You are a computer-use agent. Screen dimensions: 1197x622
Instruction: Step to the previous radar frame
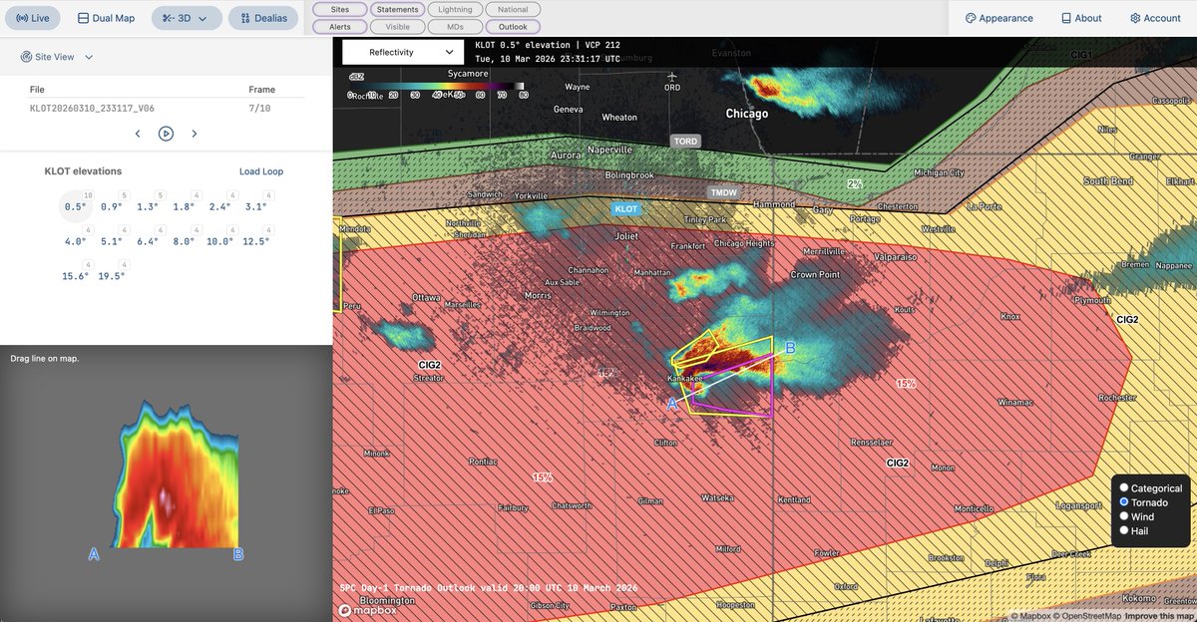tap(138, 132)
